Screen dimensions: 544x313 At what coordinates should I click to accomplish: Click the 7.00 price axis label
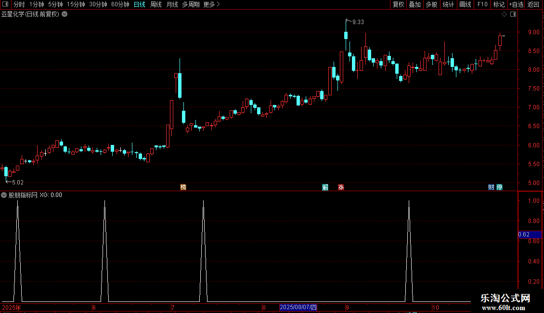click(x=533, y=107)
